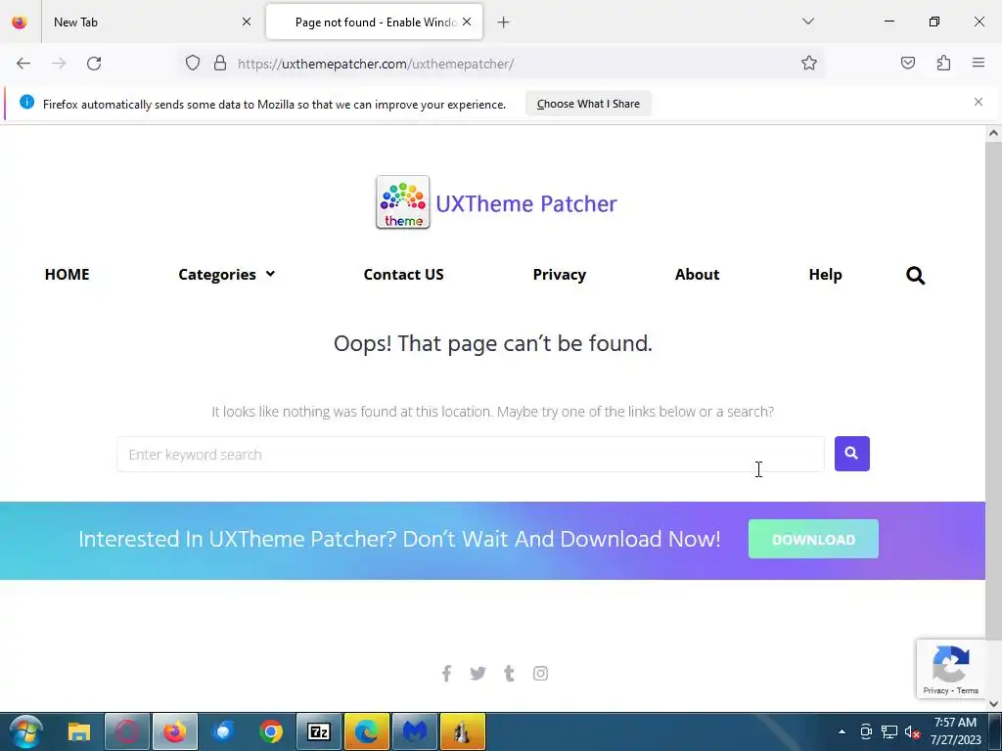Click the Firefox taskbar icon
Viewport: 1002px width, 751px height.
(x=175, y=731)
